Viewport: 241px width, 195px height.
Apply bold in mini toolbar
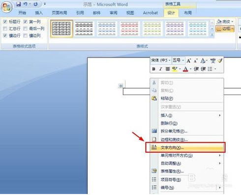153,69
